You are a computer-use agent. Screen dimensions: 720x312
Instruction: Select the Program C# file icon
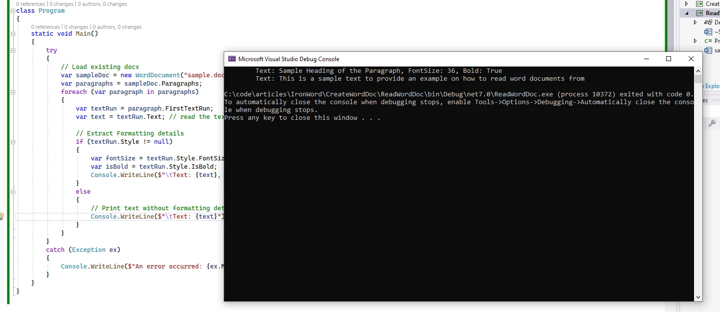point(708,41)
